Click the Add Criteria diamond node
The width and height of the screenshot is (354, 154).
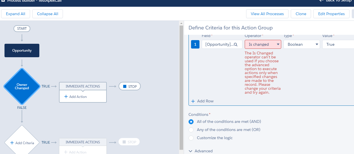[x=22, y=143]
